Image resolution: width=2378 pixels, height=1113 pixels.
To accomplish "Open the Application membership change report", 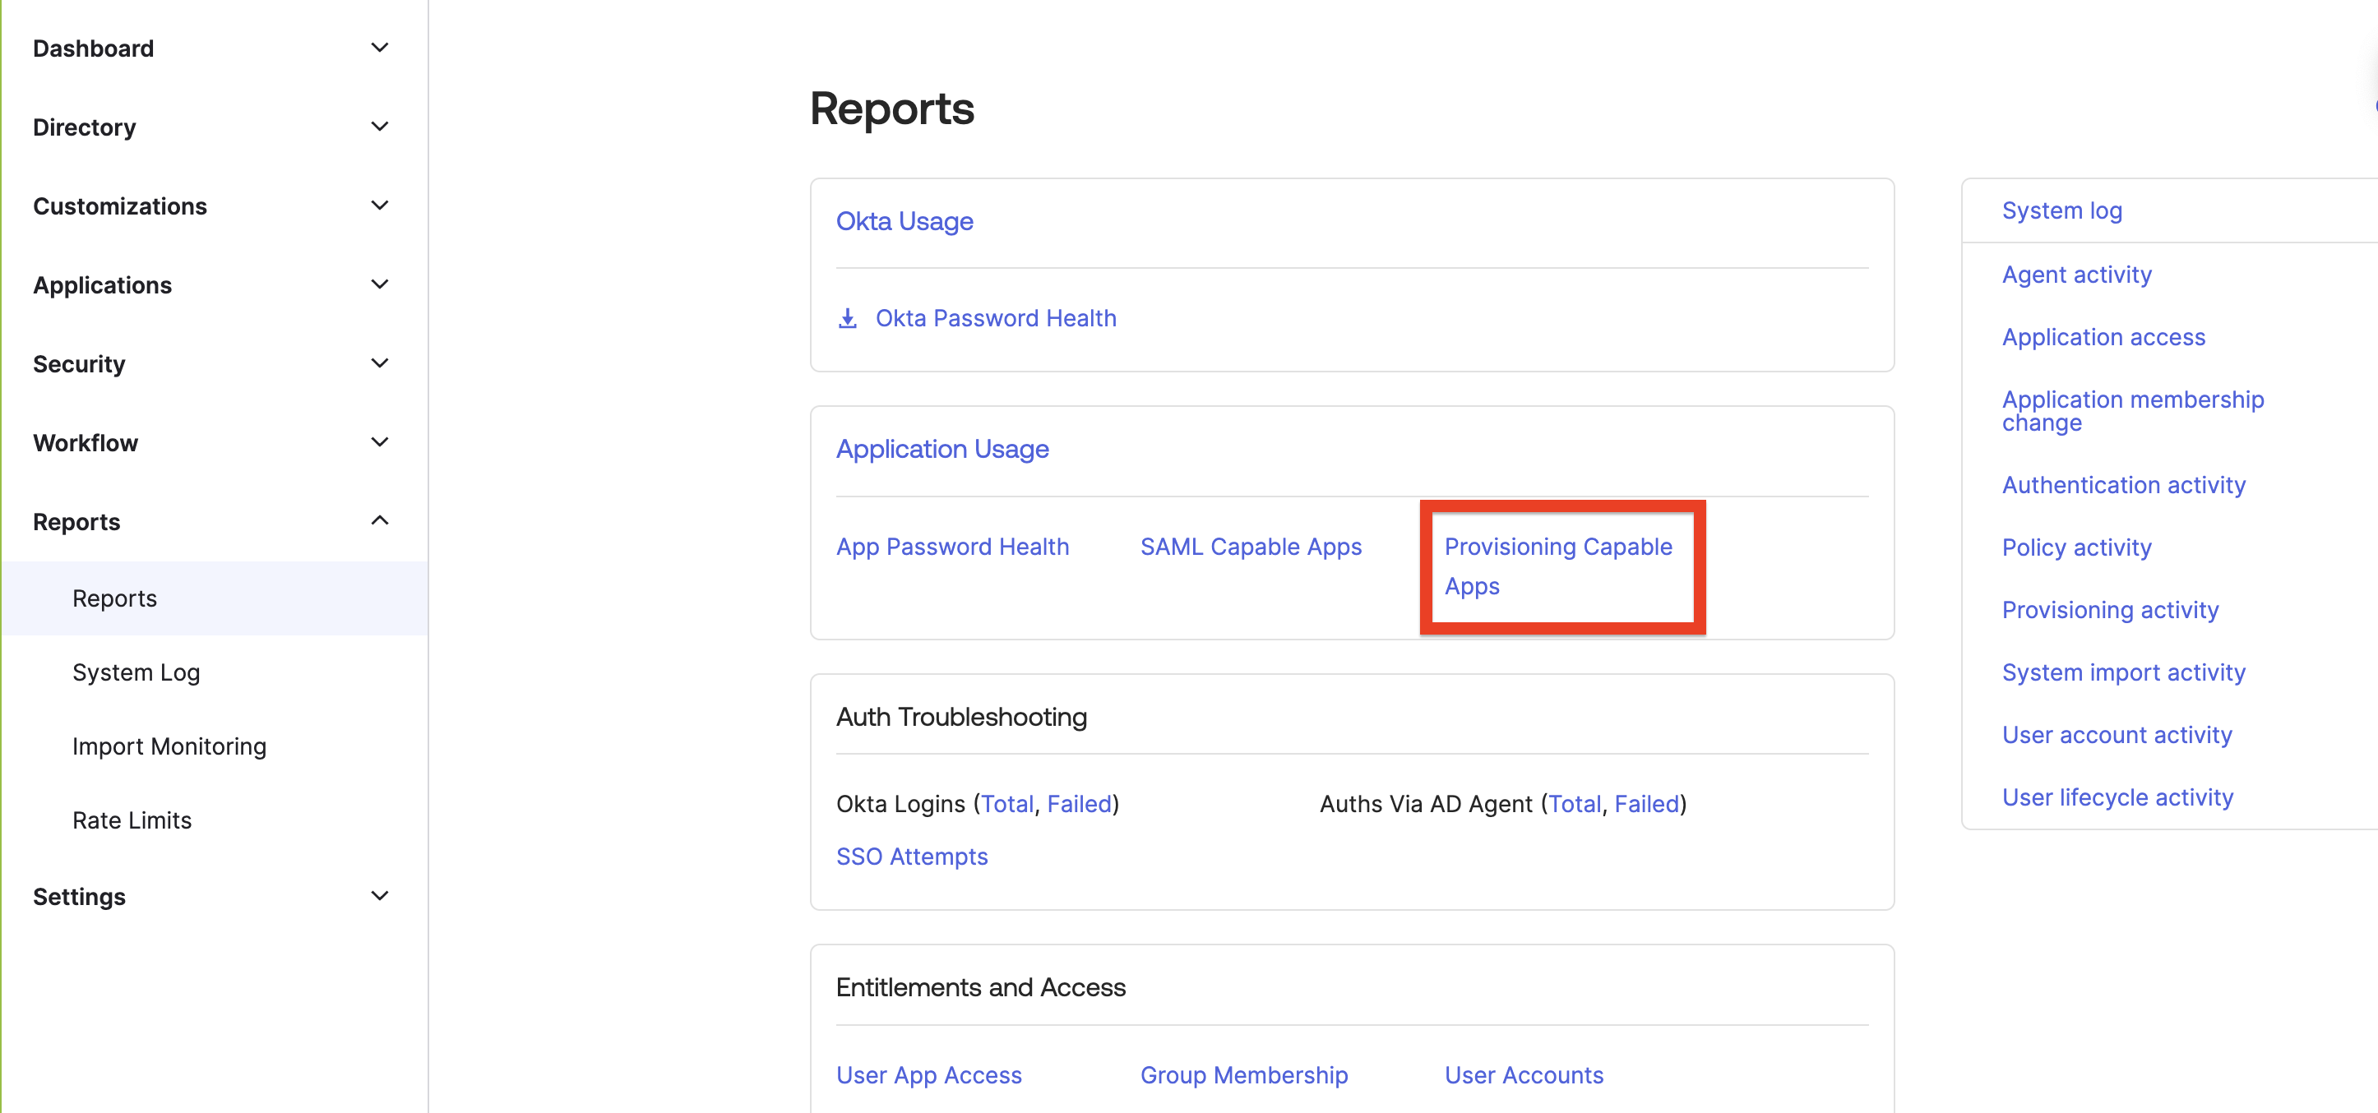I will tap(2132, 411).
